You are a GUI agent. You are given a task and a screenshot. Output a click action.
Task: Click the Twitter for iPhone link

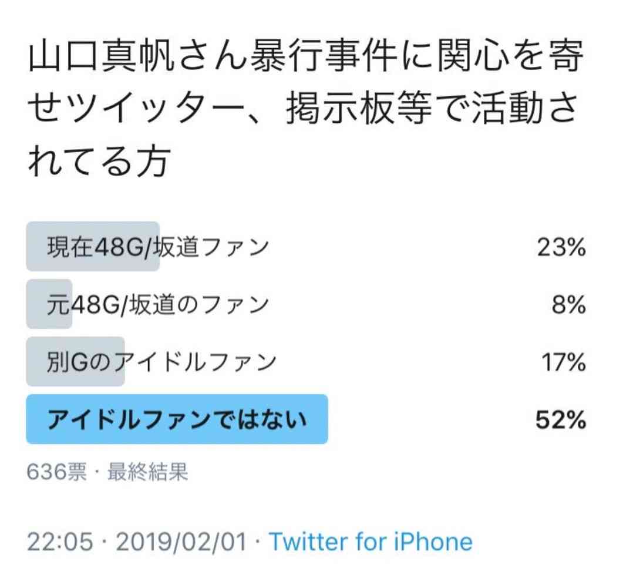point(371,542)
